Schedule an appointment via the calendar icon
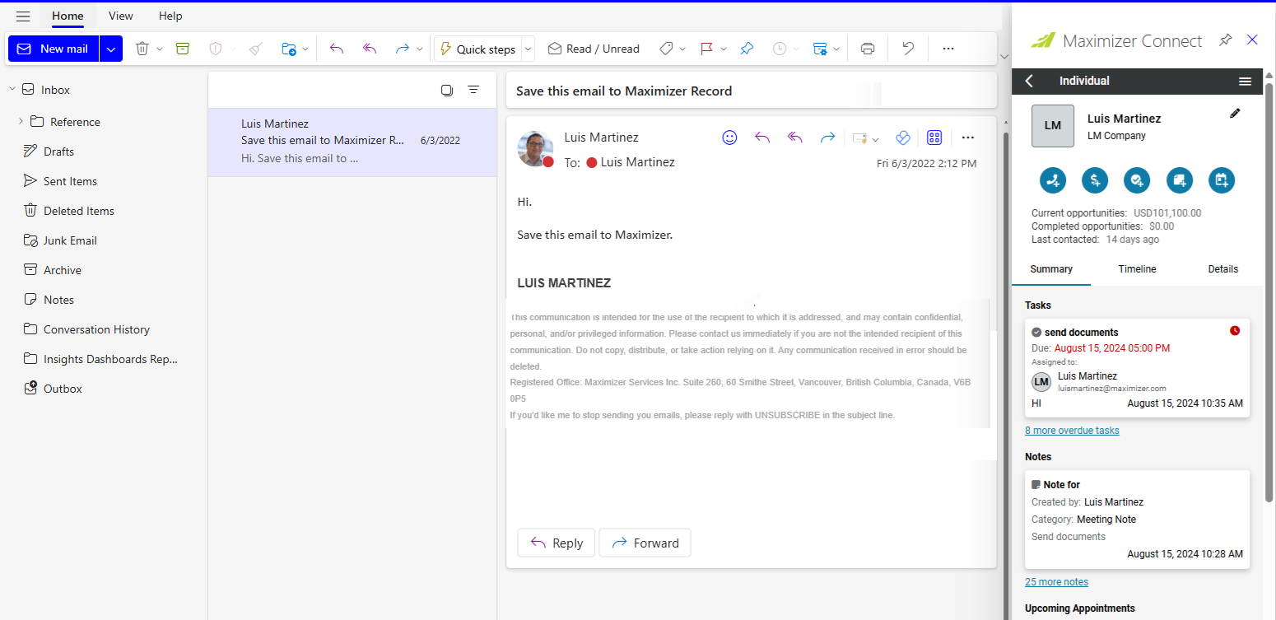Screen dimensions: 1276x620 click(x=1221, y=180)
